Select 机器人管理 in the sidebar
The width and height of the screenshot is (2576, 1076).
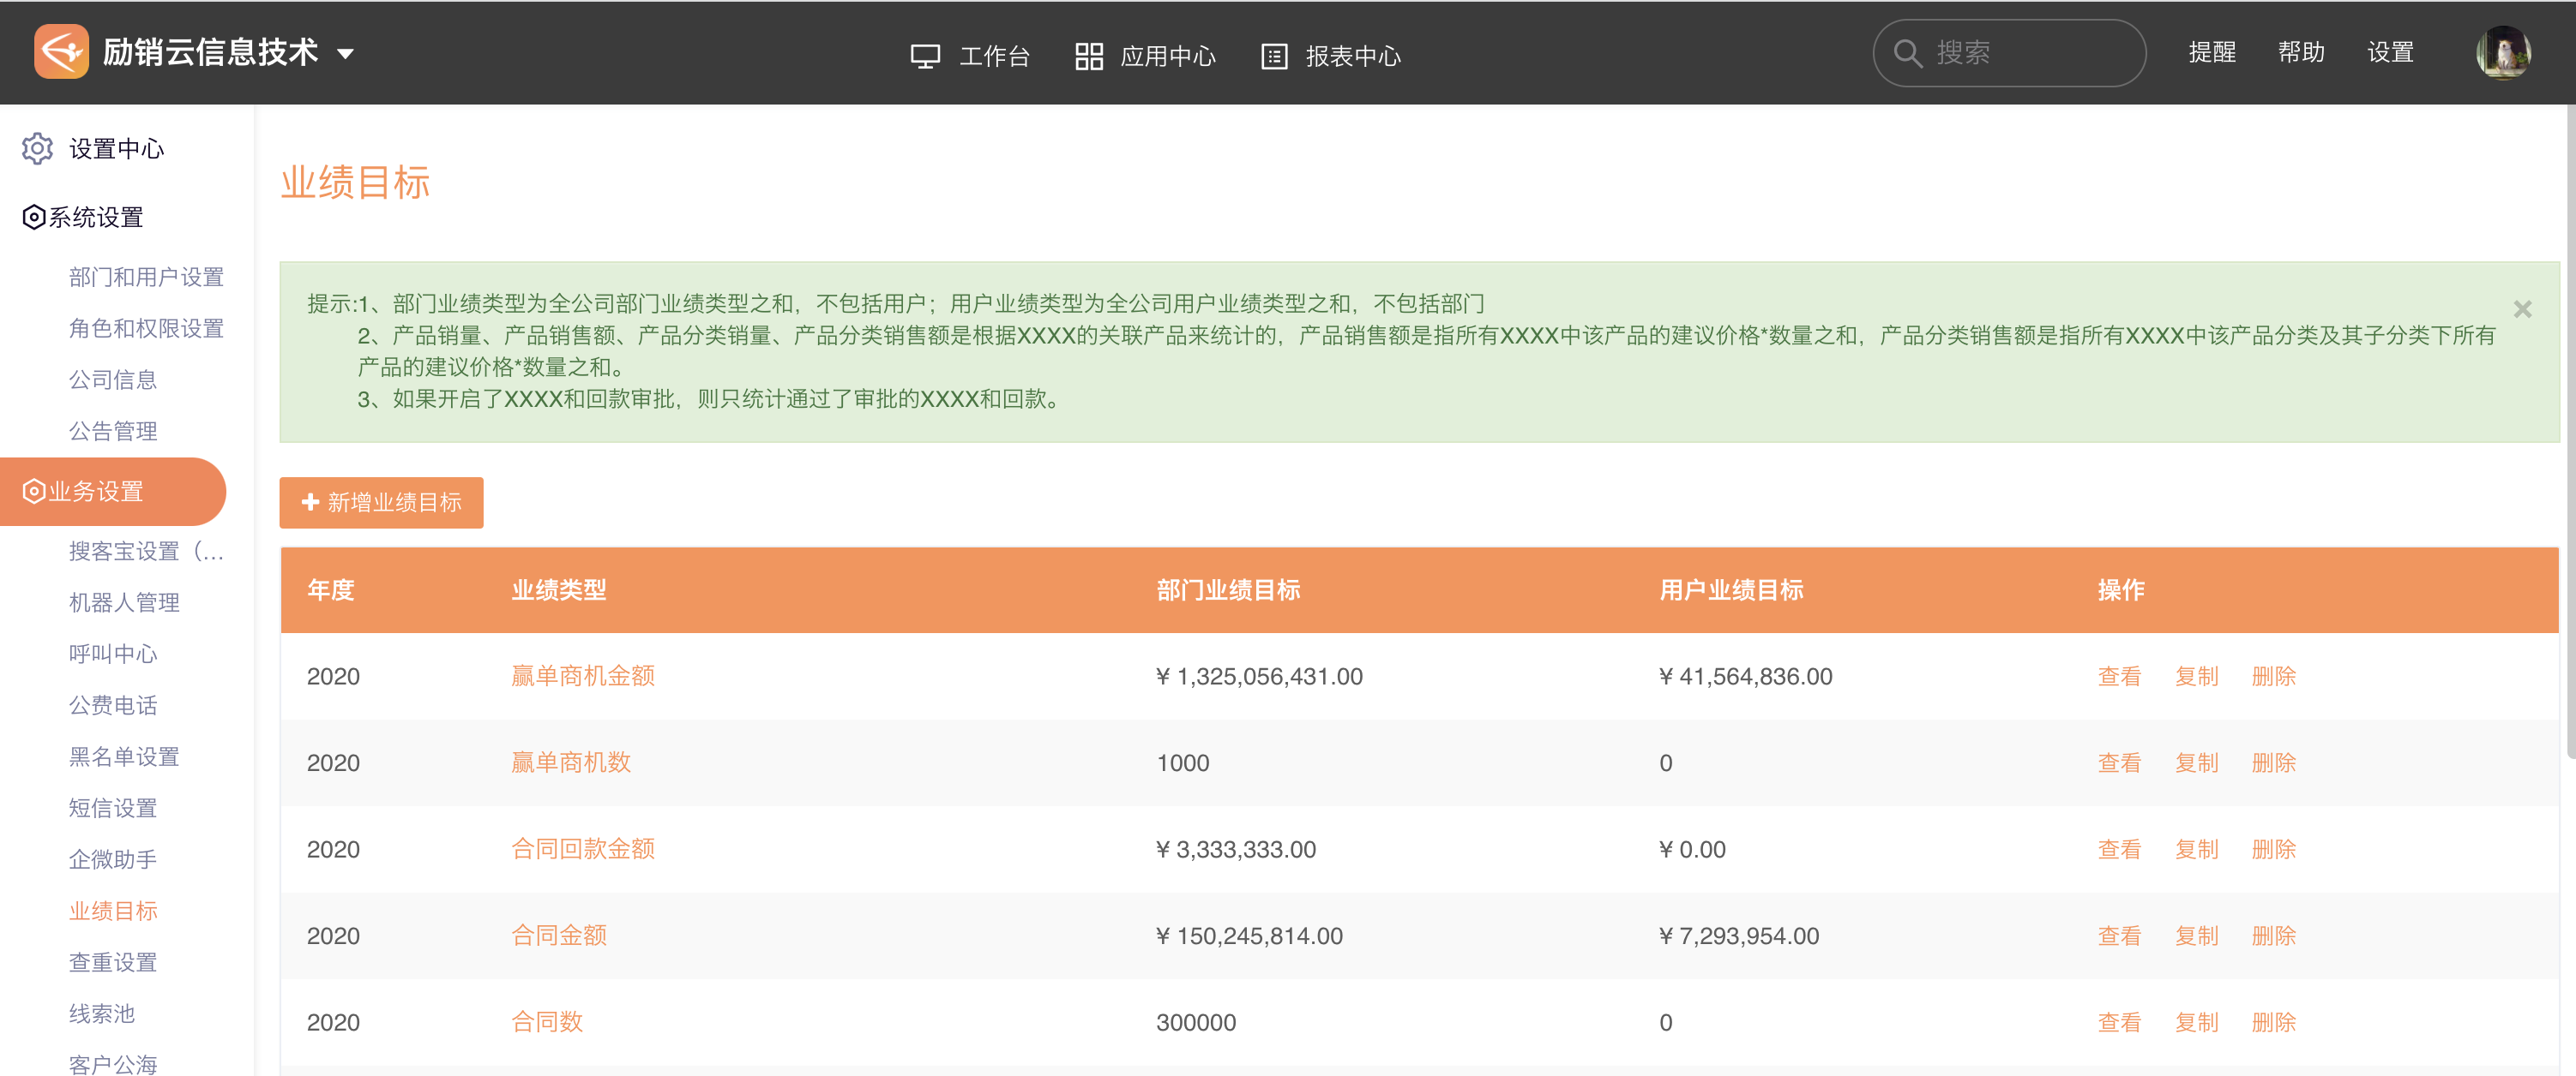124,602
